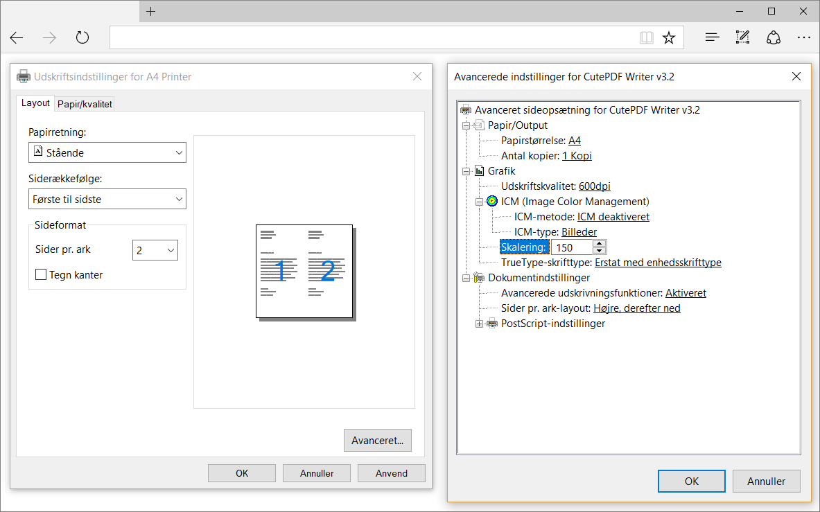820x512 pixels.
Task: Select the highlighted Skalering tree item
Action: point(524,247)
